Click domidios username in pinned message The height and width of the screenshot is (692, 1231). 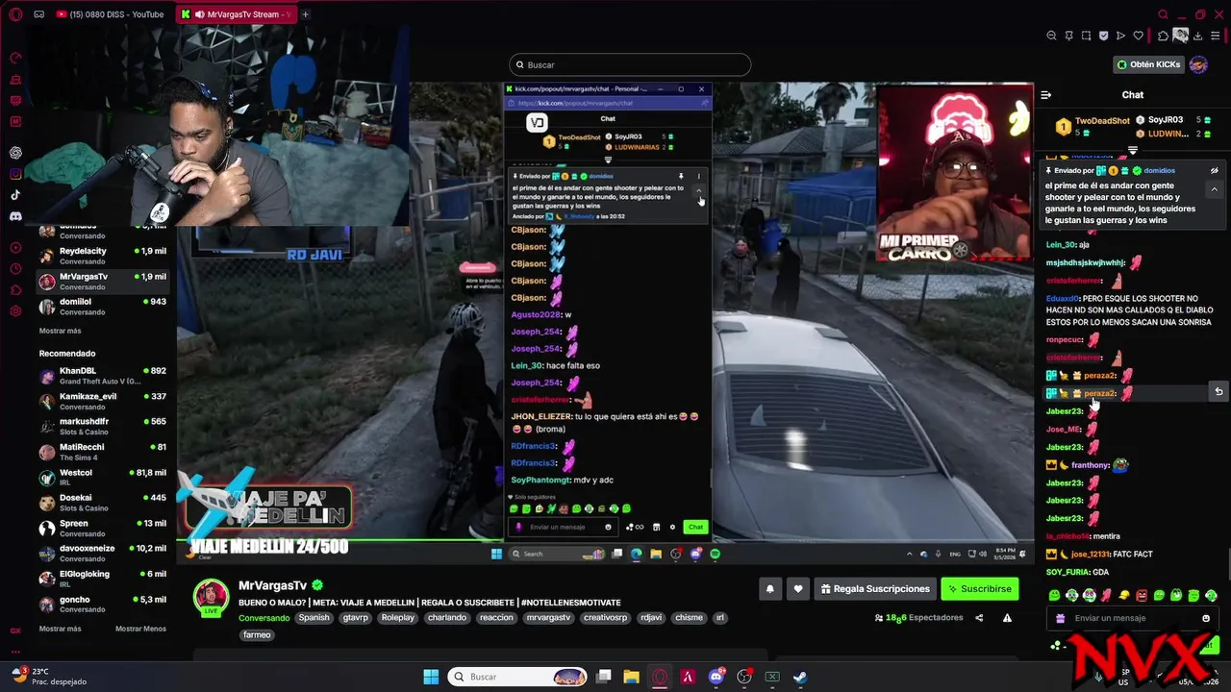tap(1159, 170)
